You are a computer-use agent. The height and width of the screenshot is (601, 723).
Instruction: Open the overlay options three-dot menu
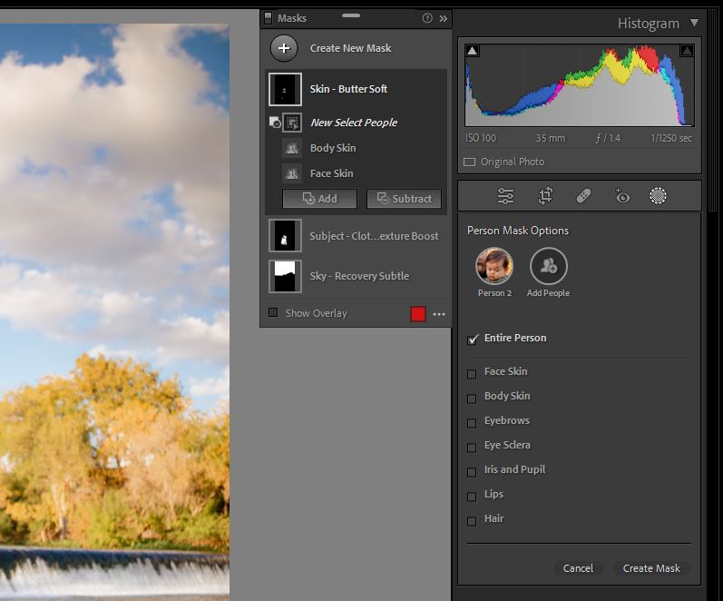[439, 314]
